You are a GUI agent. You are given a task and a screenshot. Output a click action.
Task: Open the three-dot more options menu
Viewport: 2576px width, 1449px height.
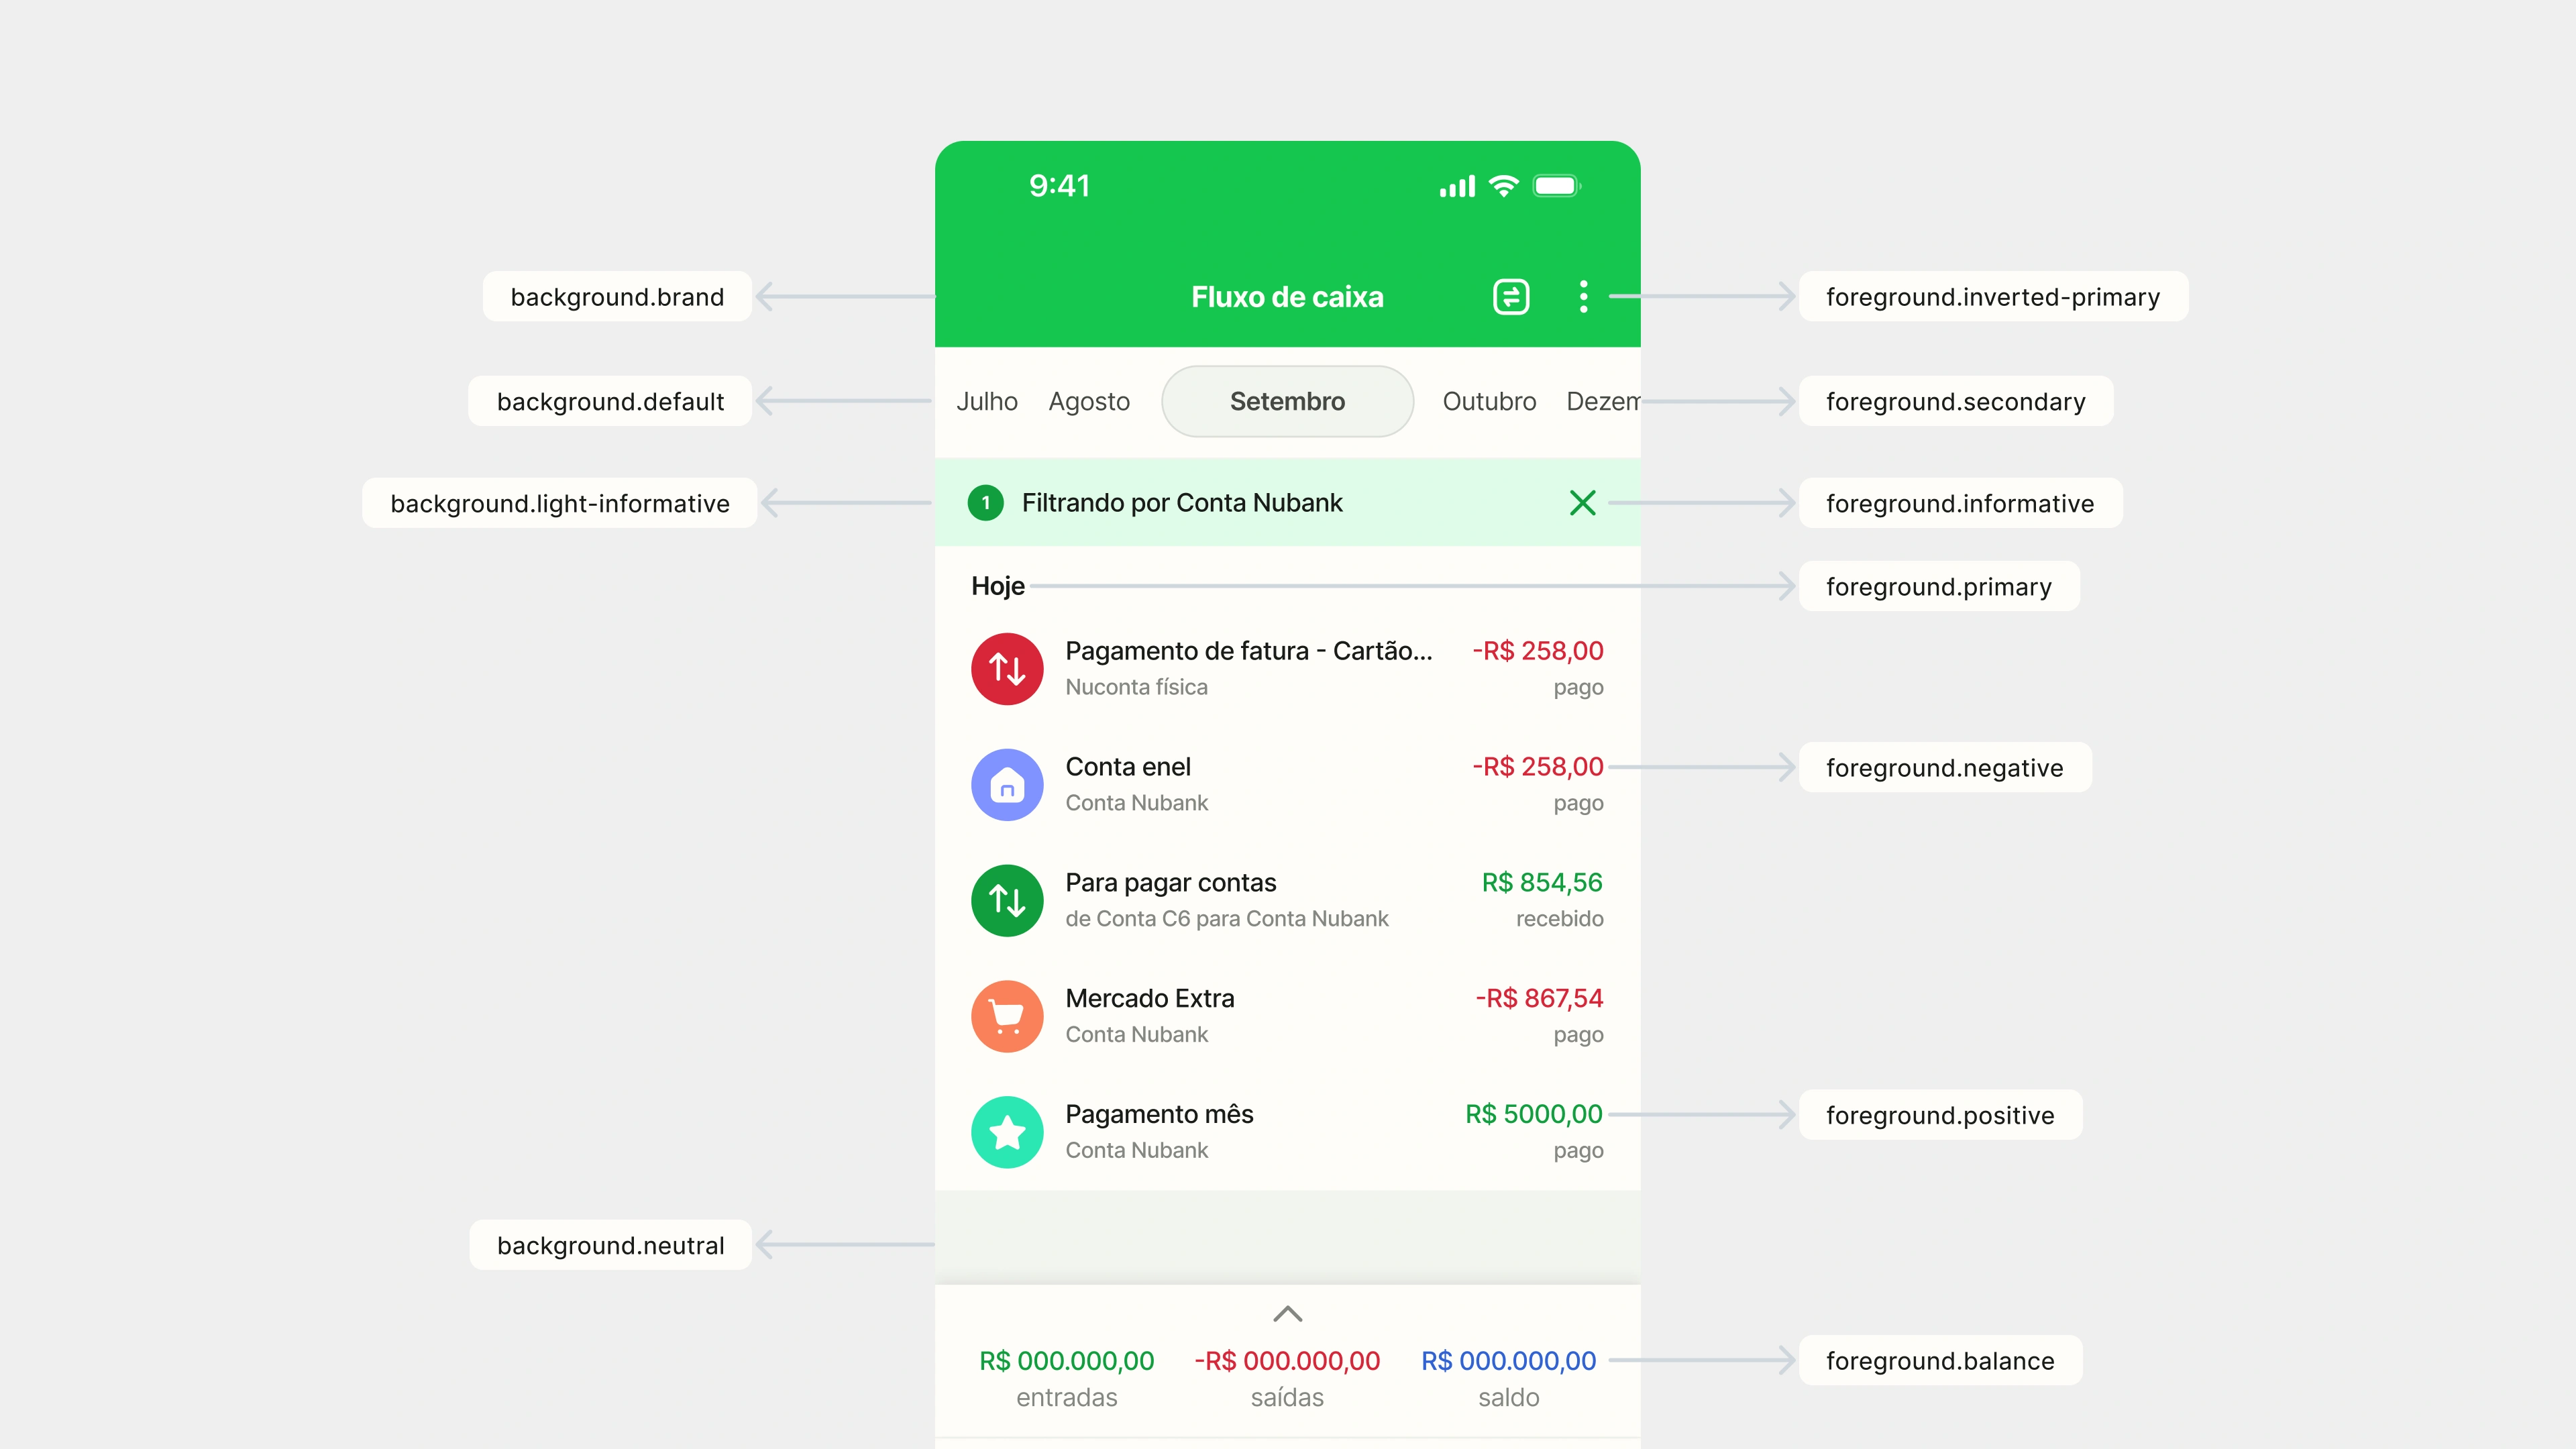pos(1583,297)
